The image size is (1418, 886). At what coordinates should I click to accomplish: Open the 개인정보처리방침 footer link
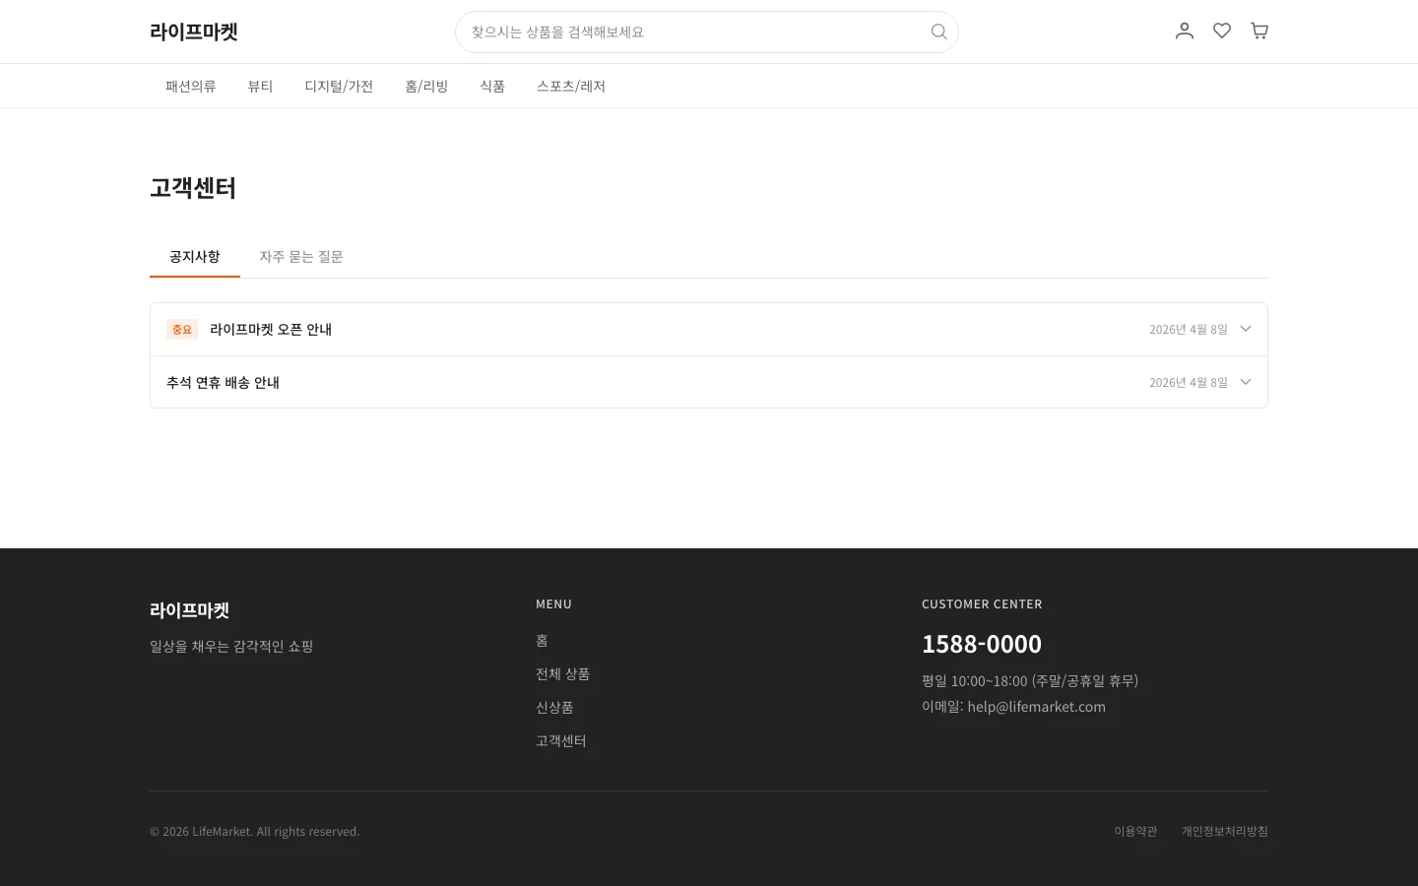click(1225, 831)
